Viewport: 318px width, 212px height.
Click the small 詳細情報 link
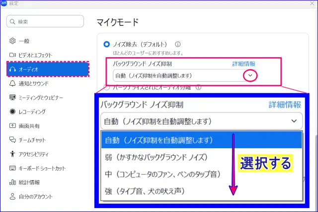click(243, 64)
